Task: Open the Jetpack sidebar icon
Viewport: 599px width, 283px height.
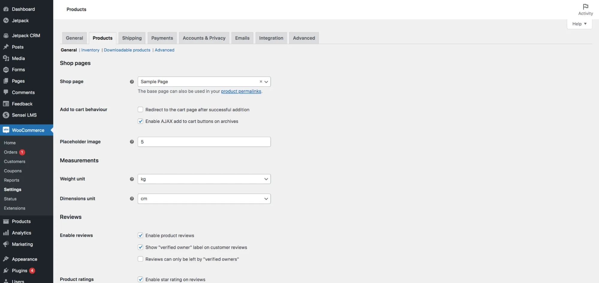Action: [x=6, y=20]
